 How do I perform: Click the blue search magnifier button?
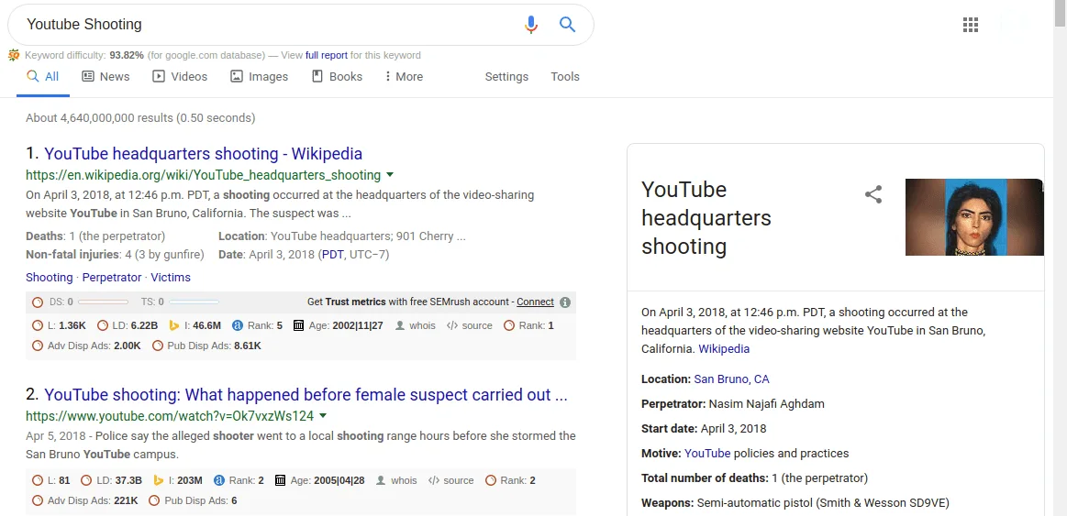(x=568, y=25)
